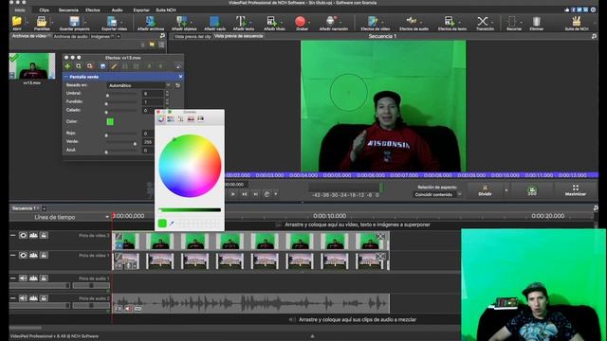Click the save preset icon in Efectos window
Image resolution: width=607 pixels, height=341 pixels.
(x=102, y=66)
